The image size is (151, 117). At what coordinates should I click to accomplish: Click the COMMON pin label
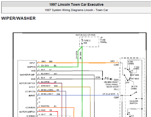point(30,107)
